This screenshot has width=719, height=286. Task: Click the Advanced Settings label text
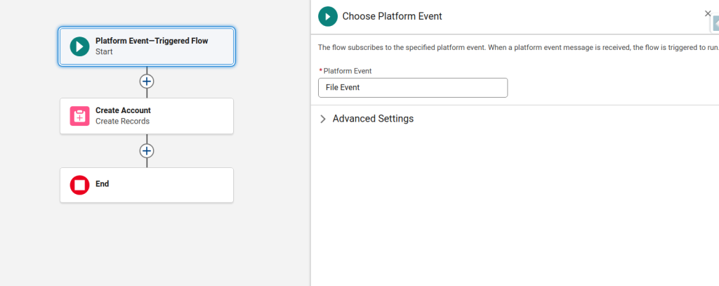pos(373,119)
